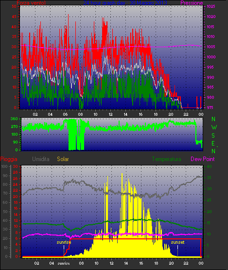This screenshot has height=270, width=228.
Task: Click the red "Pioggia" legend label
Action: 9,159
